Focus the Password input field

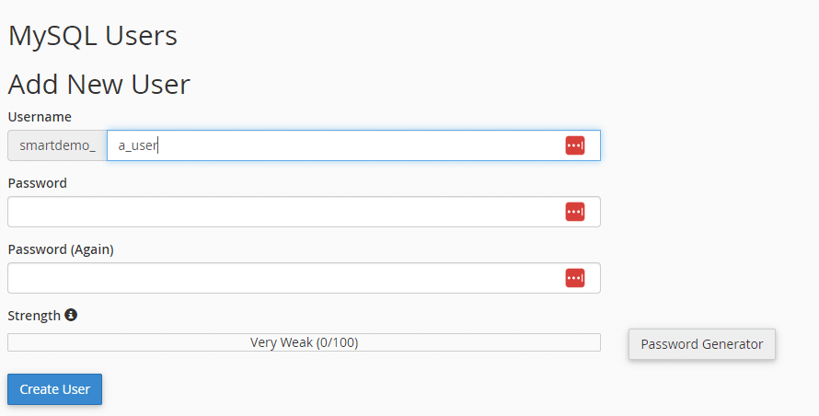coord(304,212)
